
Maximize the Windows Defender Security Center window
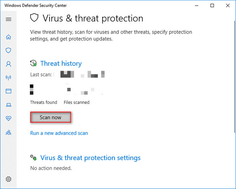tap(212, 6)
